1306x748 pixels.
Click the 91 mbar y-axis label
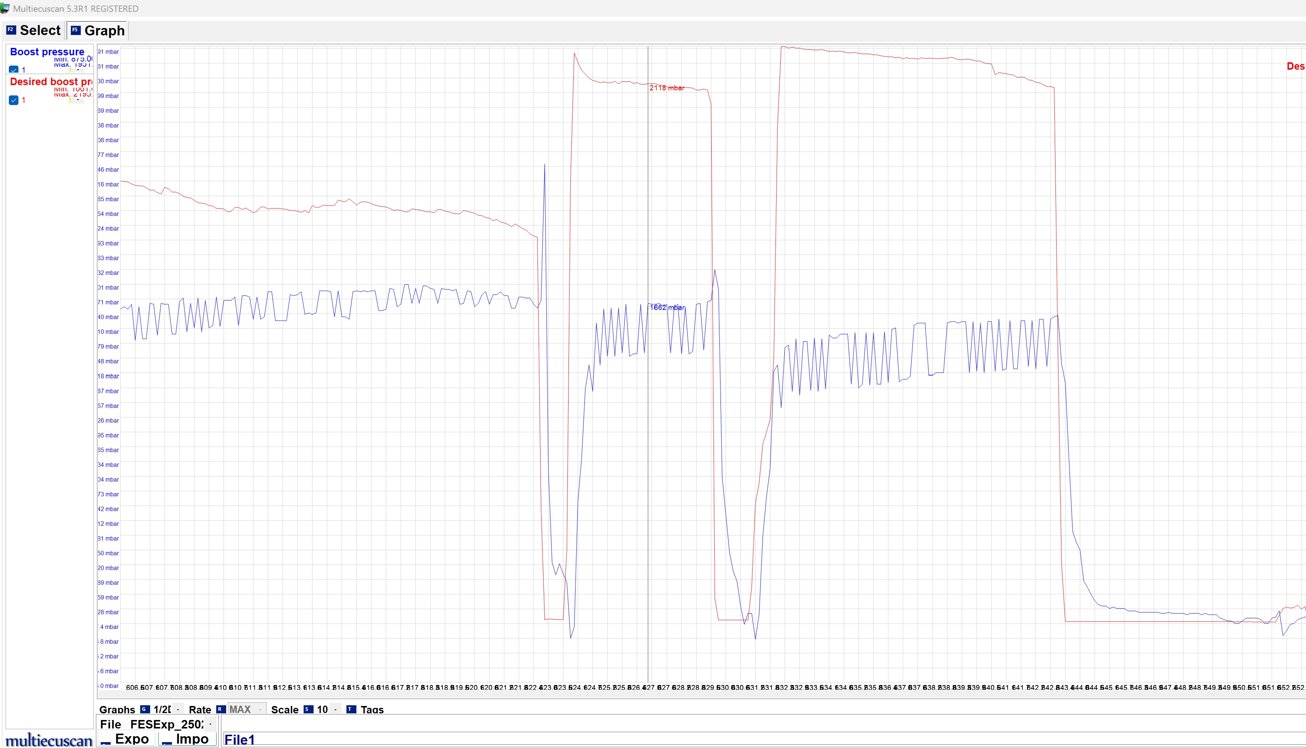(x=108, y=52)
